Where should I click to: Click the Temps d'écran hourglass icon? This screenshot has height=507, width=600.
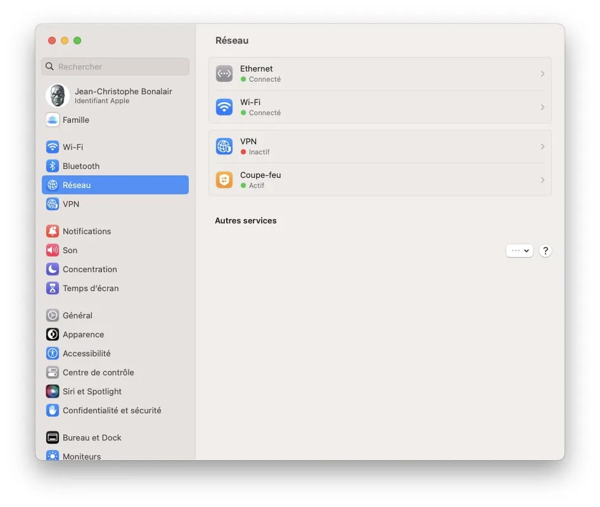click(x=53, y=288)
